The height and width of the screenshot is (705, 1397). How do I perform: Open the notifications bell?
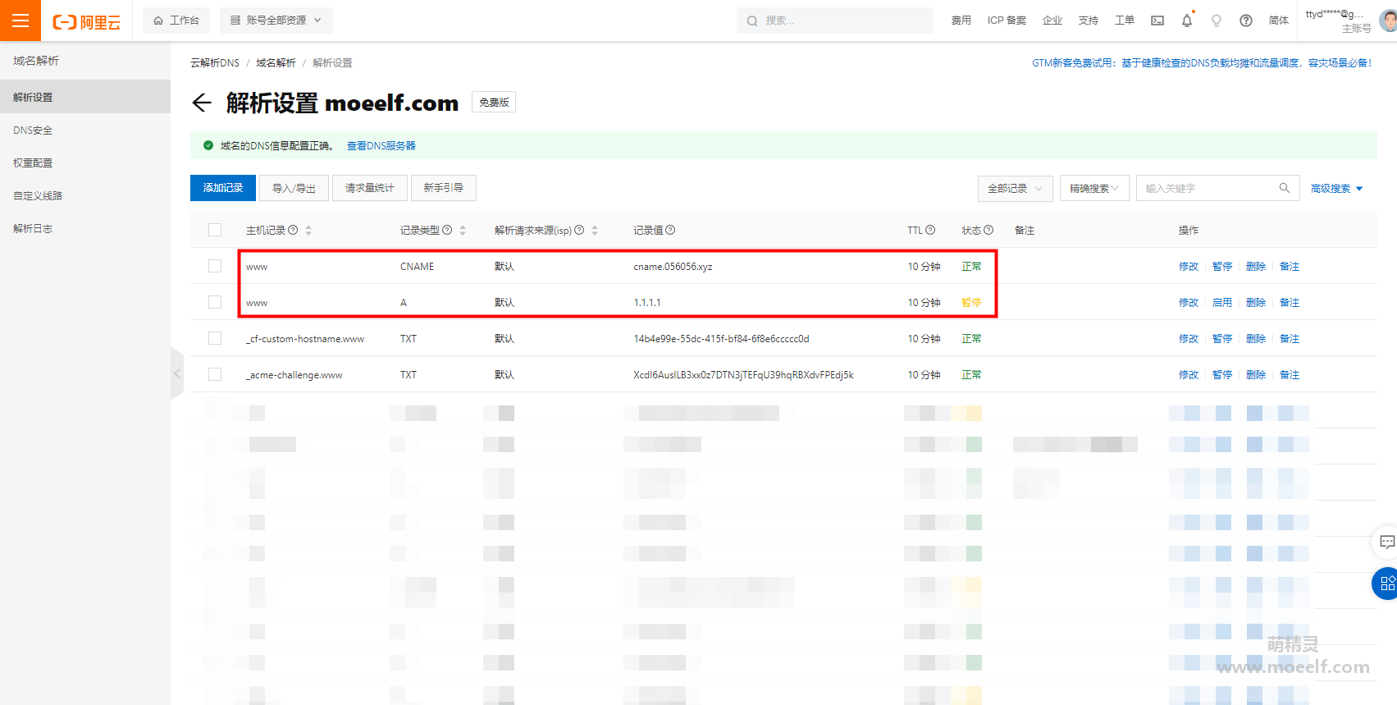click(1187, 21)
